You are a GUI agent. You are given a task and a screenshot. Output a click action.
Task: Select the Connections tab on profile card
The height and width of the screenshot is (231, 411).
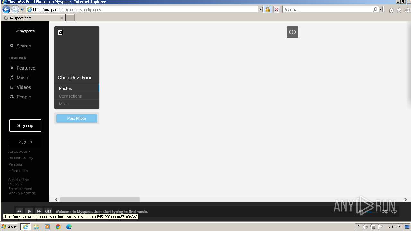76,96
